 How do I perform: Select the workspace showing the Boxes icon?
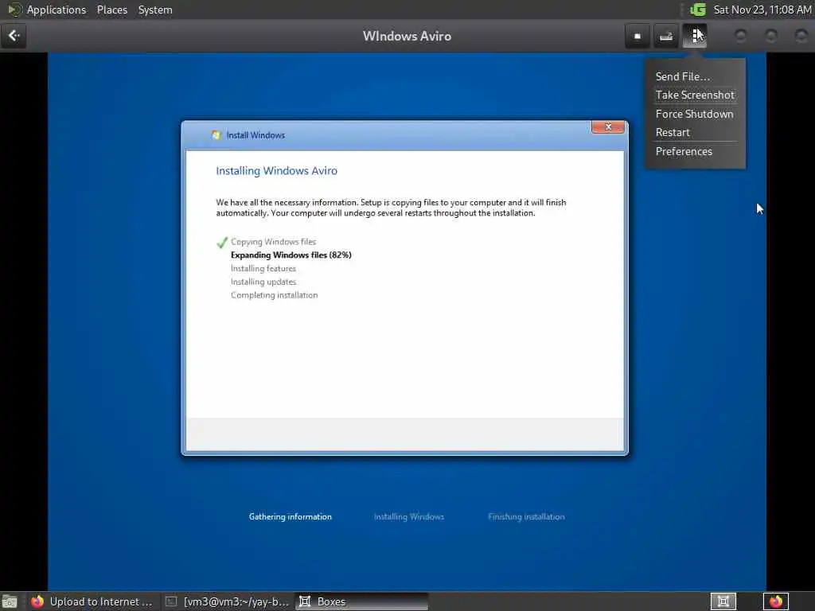click(x=723, y=601)
